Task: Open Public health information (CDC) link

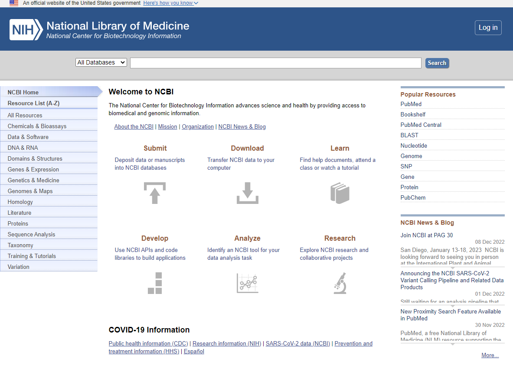Action: tap(148, 343)
